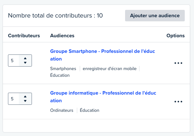
Task: Select the Smartphones tag
Action: [x=63, y=68]
